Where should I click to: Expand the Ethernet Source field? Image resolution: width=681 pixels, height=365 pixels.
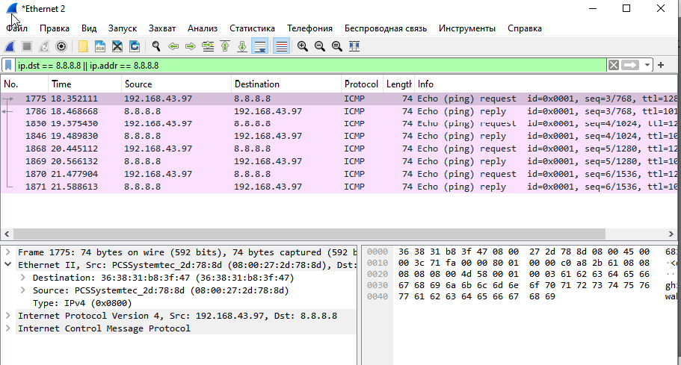pos(22,290)
